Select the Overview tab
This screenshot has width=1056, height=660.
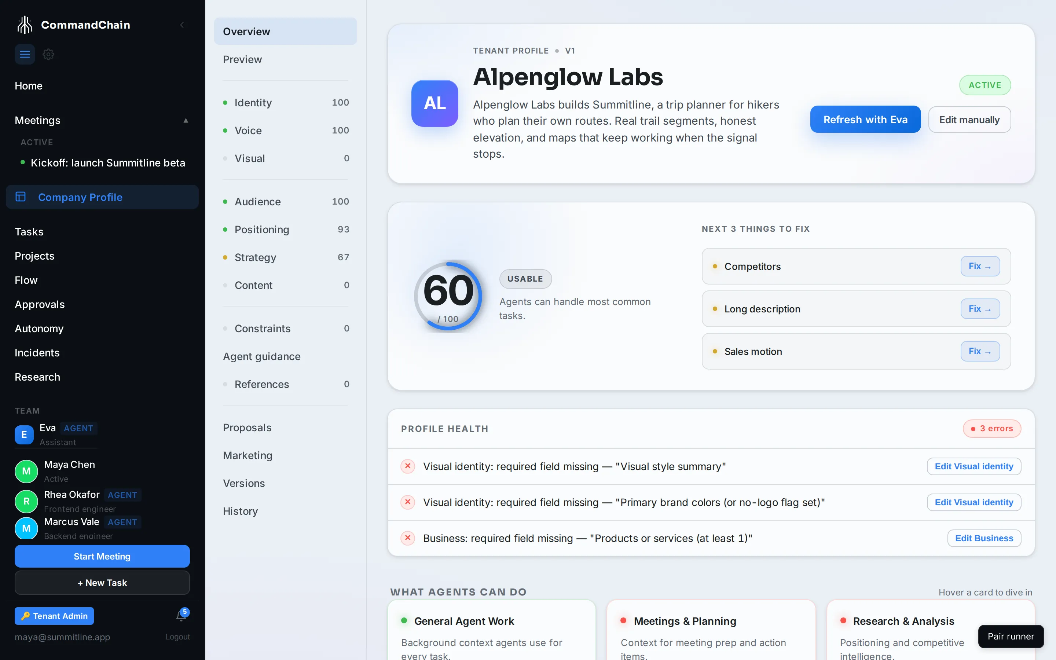point(285,32)
